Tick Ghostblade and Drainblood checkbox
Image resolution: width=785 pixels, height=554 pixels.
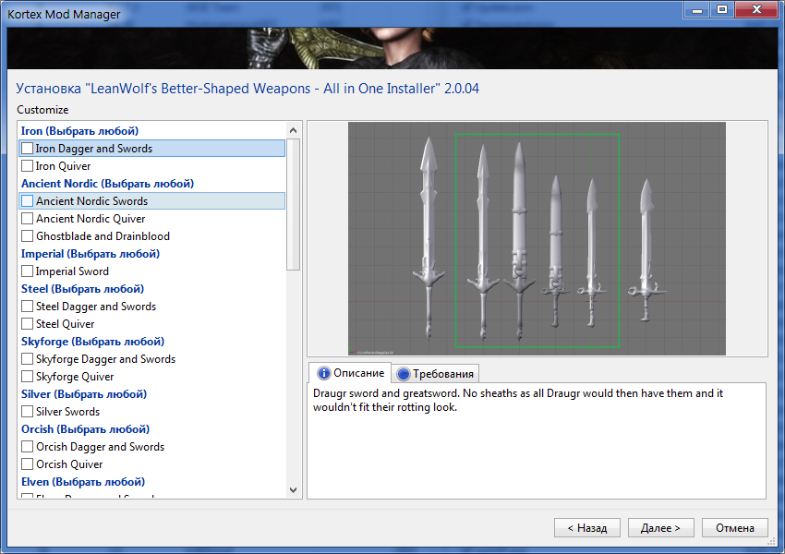(28, 236)
